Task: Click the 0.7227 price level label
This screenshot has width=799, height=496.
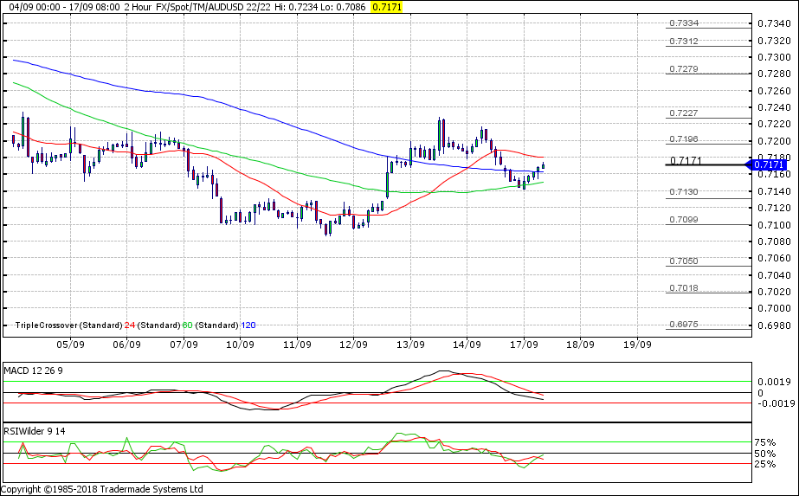Action: [684, 113]
